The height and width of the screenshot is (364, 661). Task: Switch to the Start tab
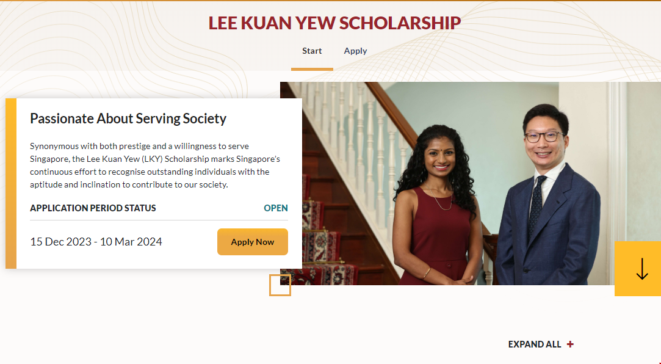[x=312, y=51]
